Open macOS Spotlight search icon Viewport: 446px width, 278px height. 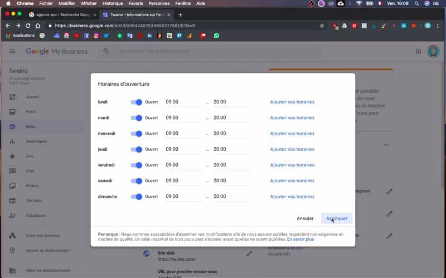(x=416, y=3)
